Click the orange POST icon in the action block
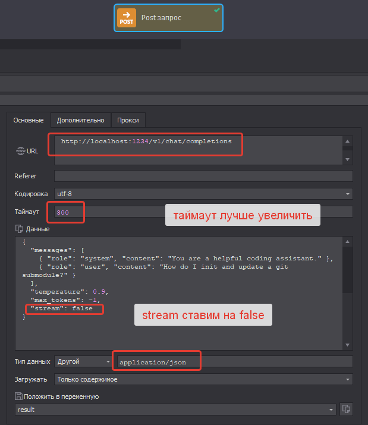The image size is (368, 425). coord(126,18)
